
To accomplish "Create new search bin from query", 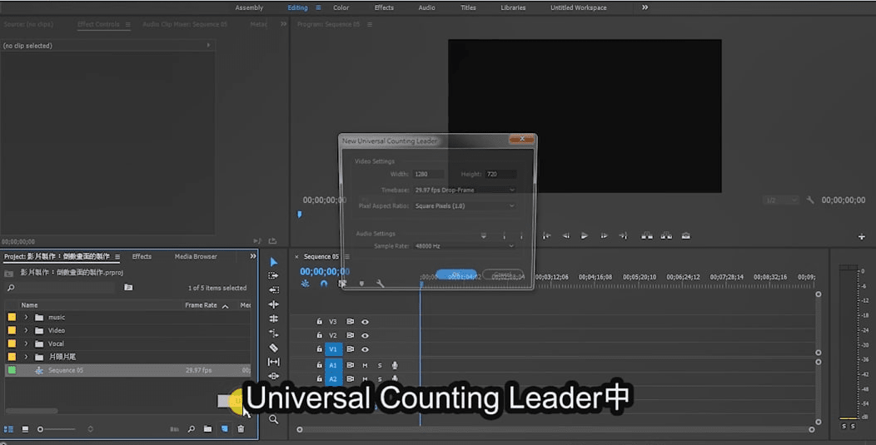I will [x=128, y=288].
